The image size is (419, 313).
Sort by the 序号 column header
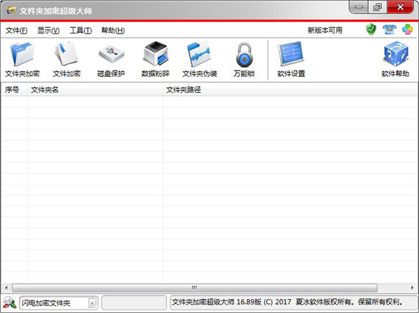pos(15,90)
